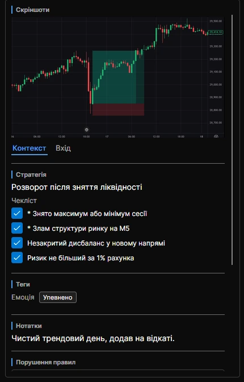Click the Чекліст label
This screenshot has height=382, width=244.
tap(24, 201)
